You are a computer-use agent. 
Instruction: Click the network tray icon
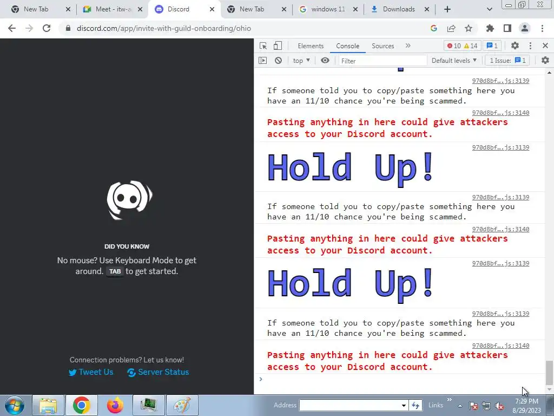[x=486, y=406]
